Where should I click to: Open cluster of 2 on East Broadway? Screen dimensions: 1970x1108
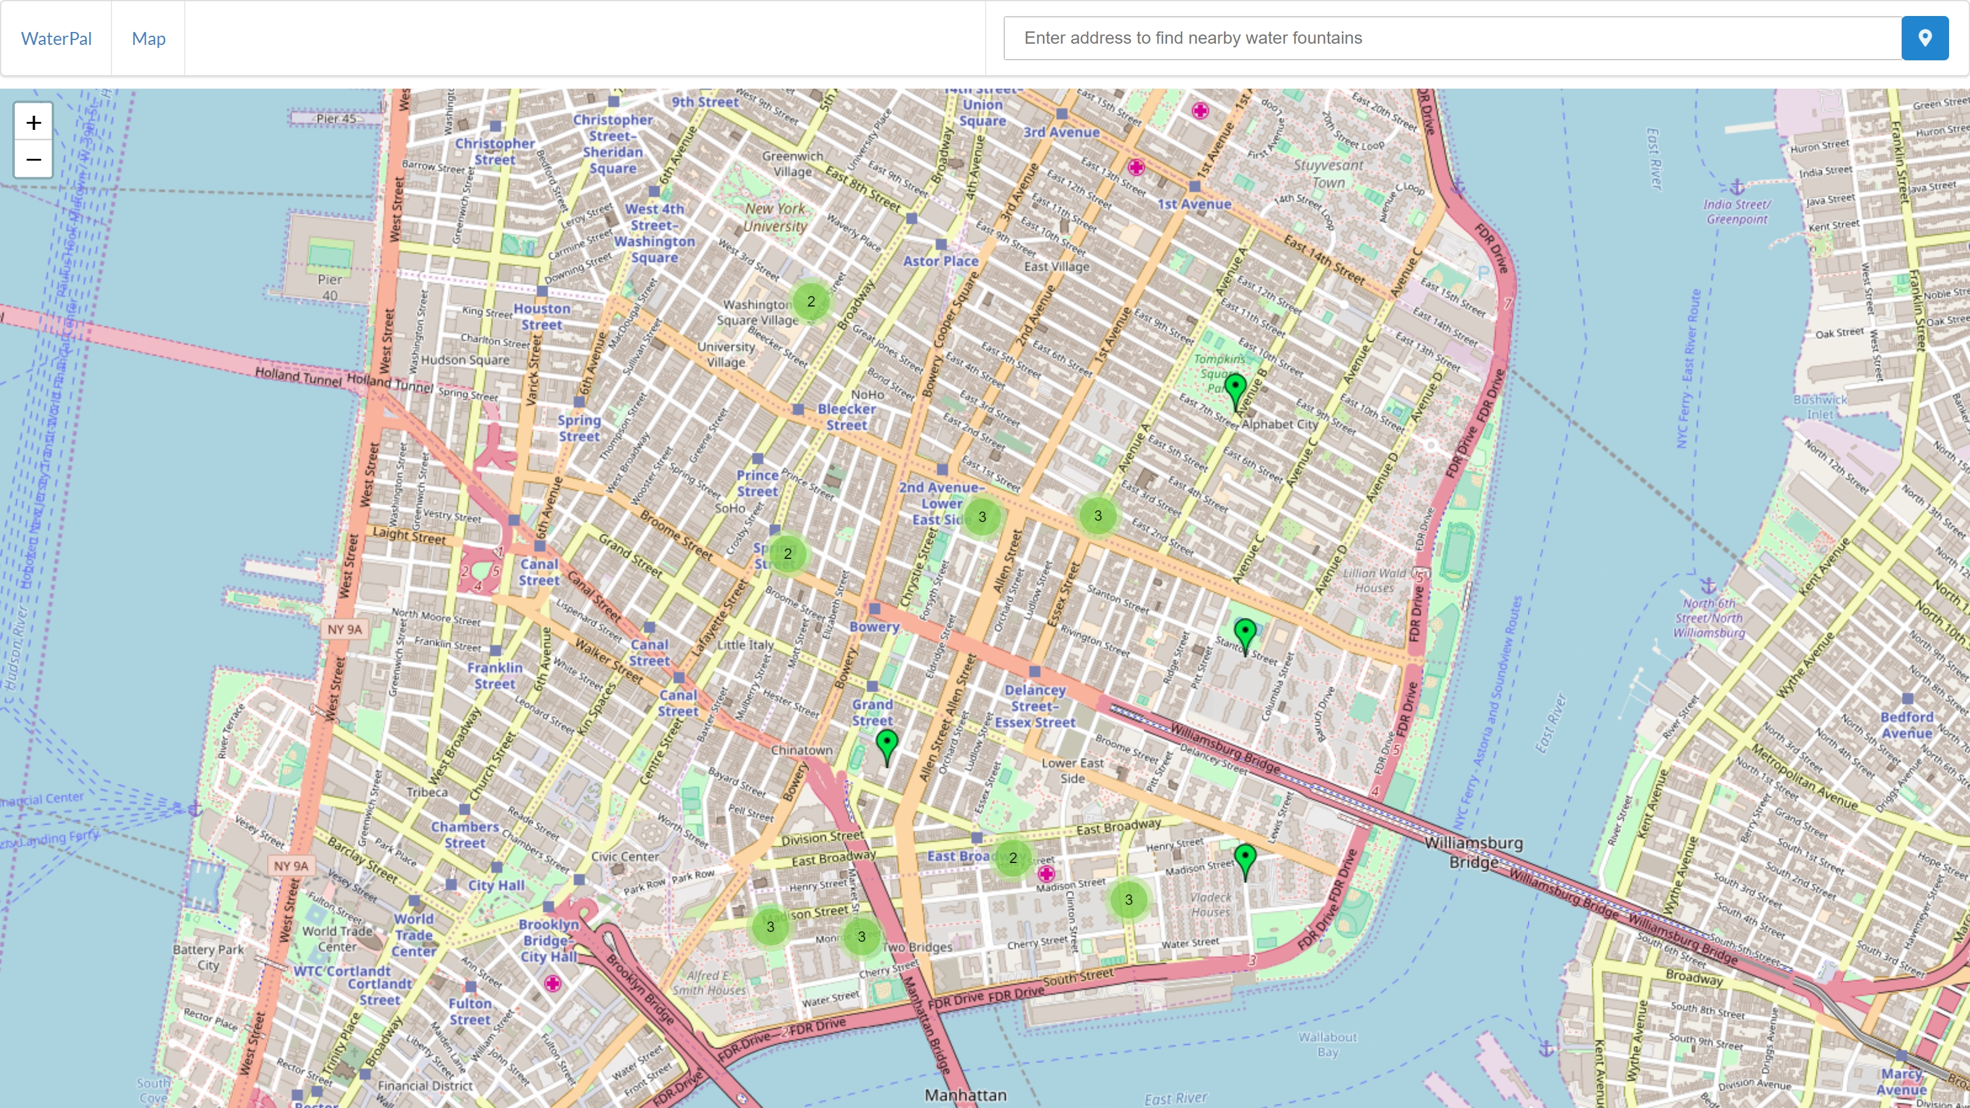click(1013, 858)
